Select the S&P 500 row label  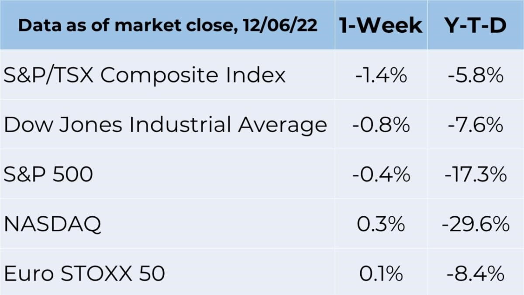48,175
